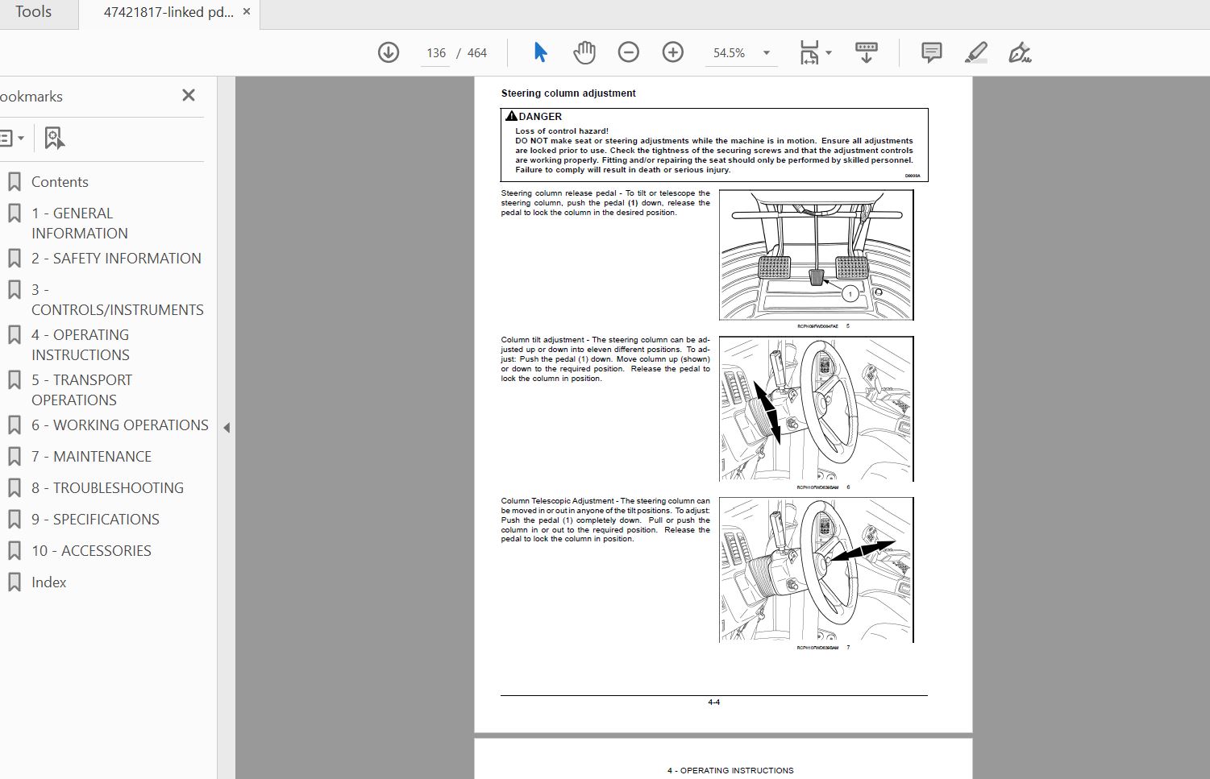Image resolution: width=1210 pixels, height=779 pixels.
Task: Switch to the Tools tab
Action: pos(34,12)
